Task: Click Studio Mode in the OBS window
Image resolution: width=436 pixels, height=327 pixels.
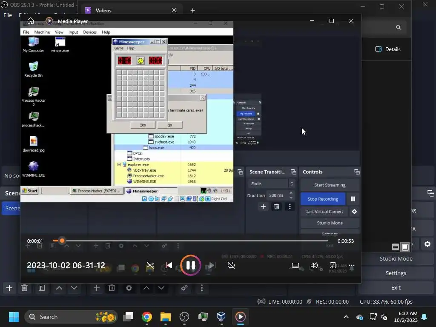Action: coord(396,258)
